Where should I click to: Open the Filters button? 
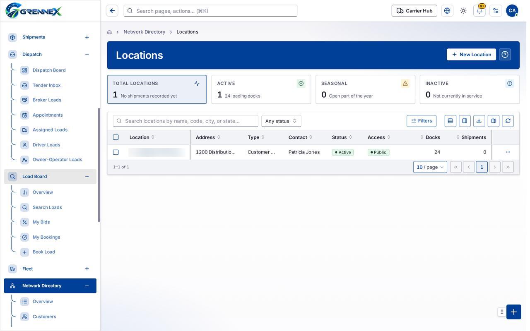pos(422,121)
